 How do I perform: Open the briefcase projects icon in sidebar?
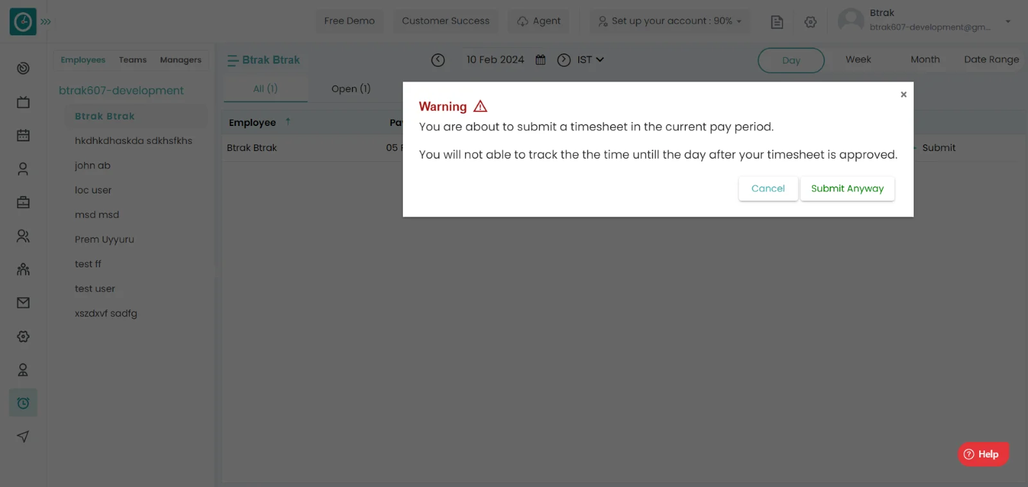23,202
